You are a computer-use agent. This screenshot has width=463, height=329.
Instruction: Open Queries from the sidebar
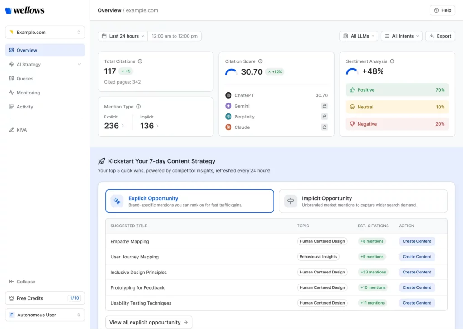(x=25, y=78)
